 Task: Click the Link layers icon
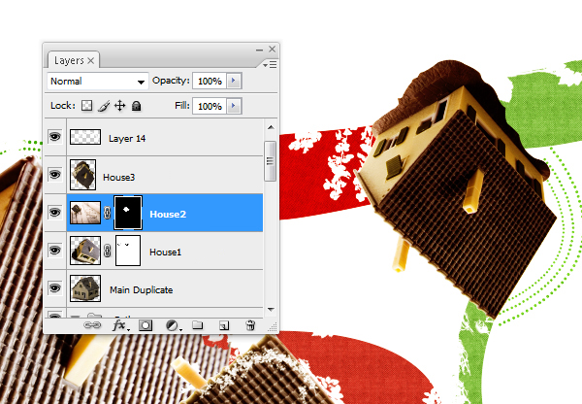tap(92, 325)
